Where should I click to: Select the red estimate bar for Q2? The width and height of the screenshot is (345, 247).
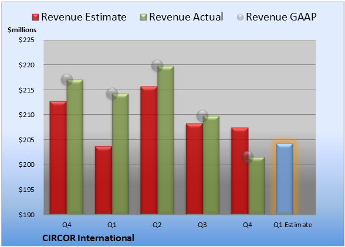(149, 150)
